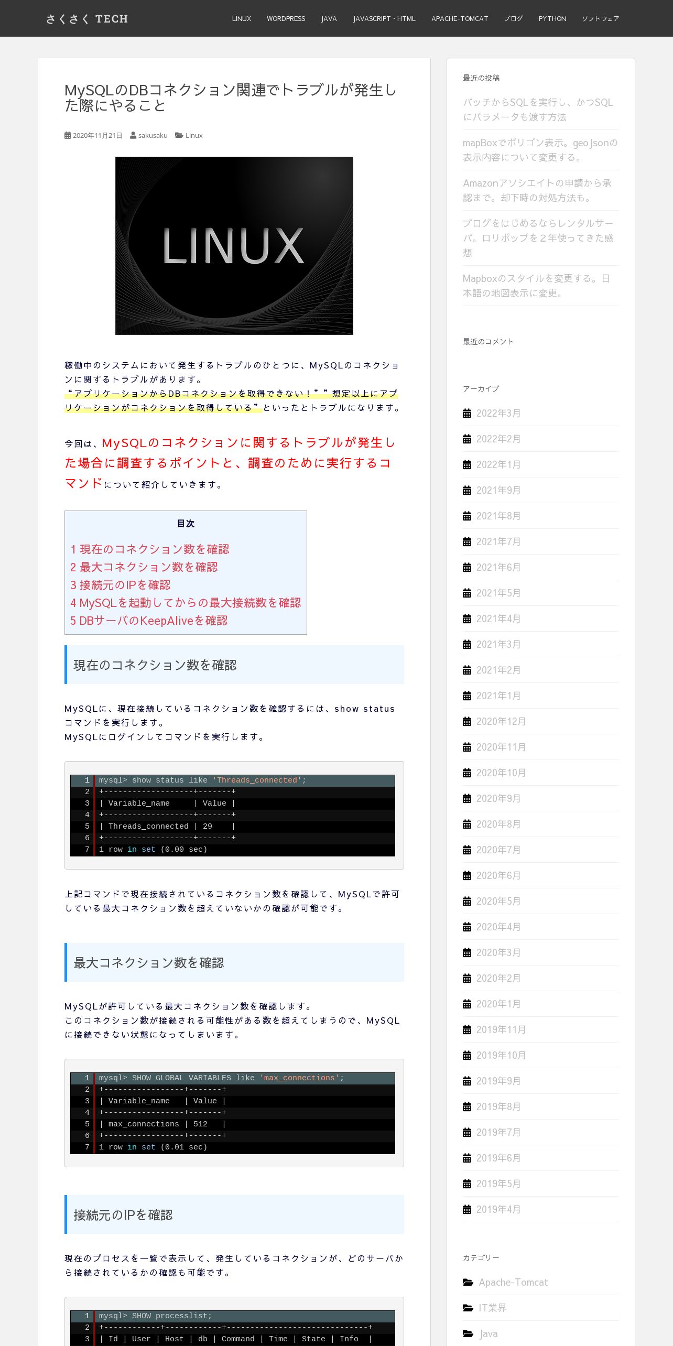The image size is (673, 1346).
Task: Click calendar icon for 2021年3月 archive
Action: click(x=467, y=644)
